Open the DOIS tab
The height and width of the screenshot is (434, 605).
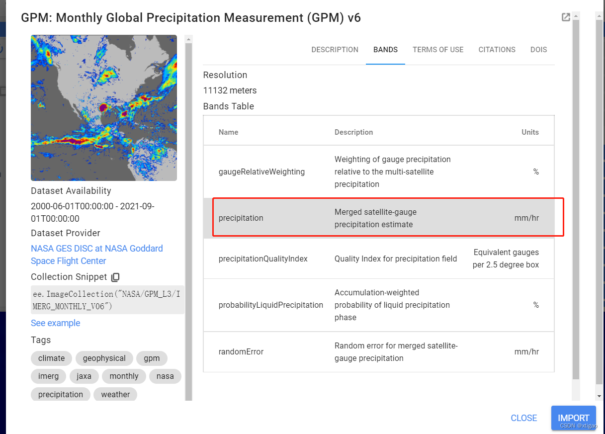(538, 50)
